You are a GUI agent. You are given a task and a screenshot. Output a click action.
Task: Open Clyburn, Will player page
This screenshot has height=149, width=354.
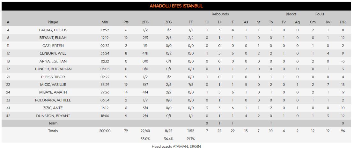[53, 53]
